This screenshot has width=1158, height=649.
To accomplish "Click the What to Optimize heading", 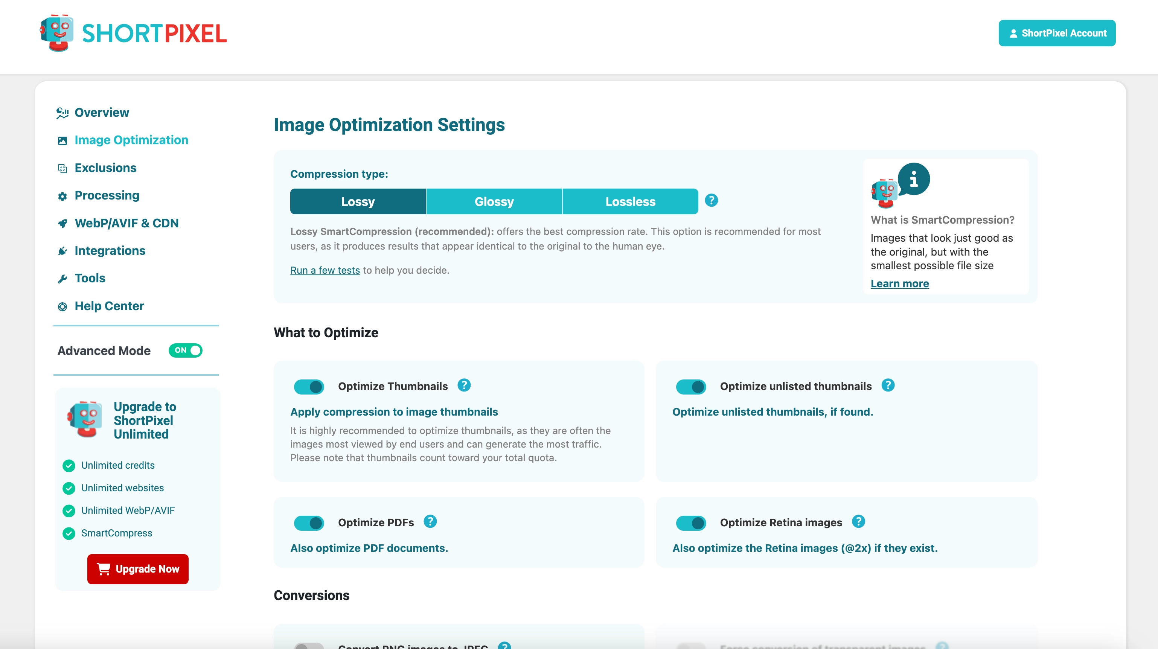I will point(326,332).
